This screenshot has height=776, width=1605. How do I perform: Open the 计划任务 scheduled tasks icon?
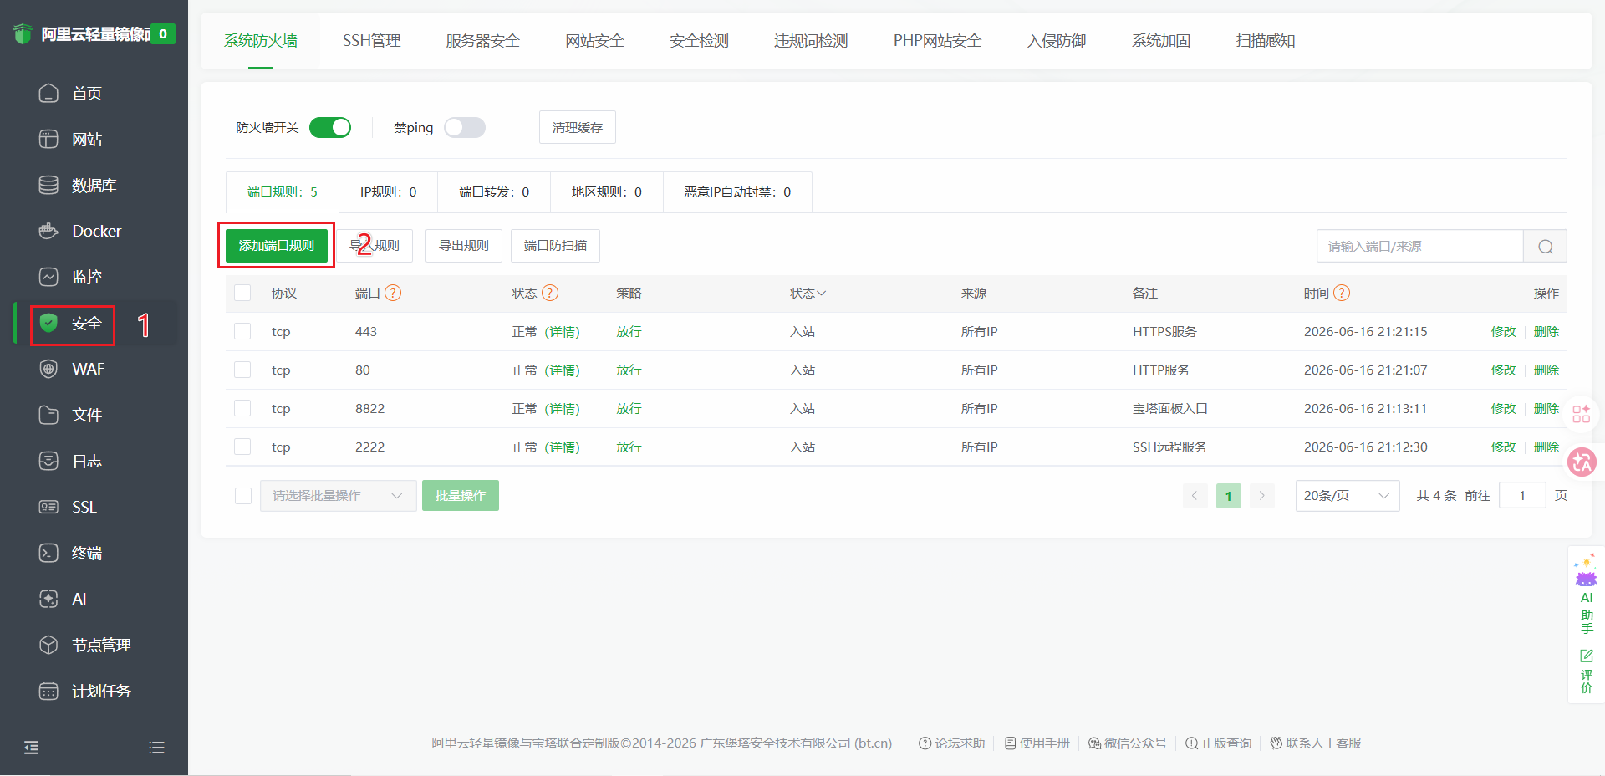click(x=48, y=691)
